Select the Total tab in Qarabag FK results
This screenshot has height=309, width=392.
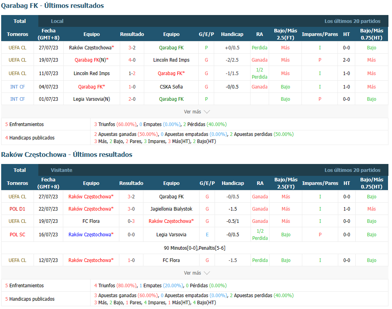20,21
